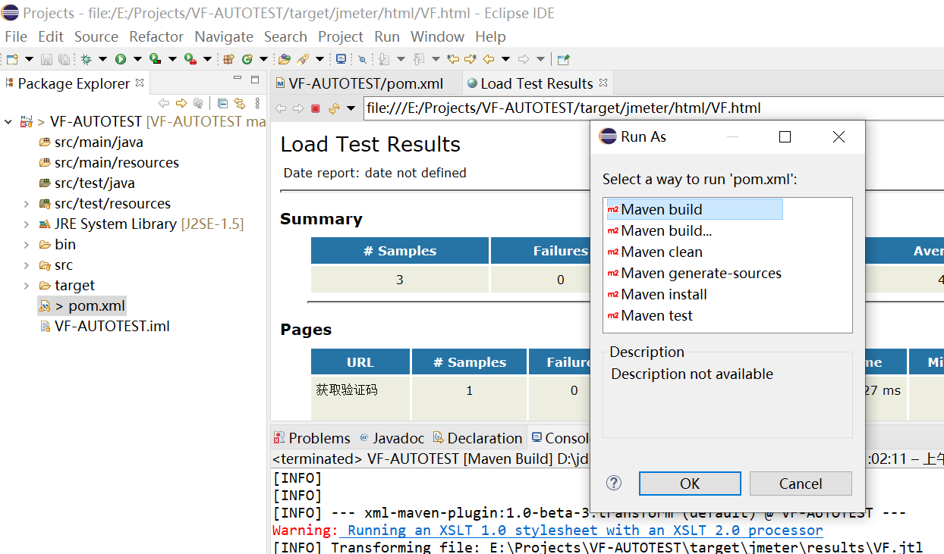This screenshot has width=944, height=554.
Task: Open the Refactor menu
Action: coord(156,36)
